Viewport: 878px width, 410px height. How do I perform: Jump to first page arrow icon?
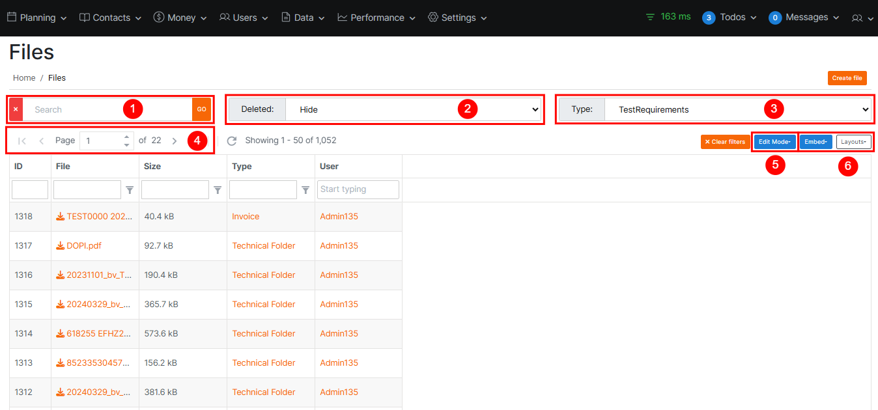22,141
